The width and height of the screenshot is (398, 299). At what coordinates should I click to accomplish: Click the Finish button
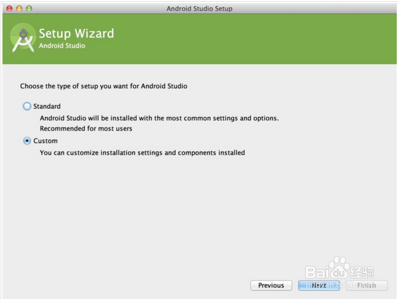click(367, 285)
